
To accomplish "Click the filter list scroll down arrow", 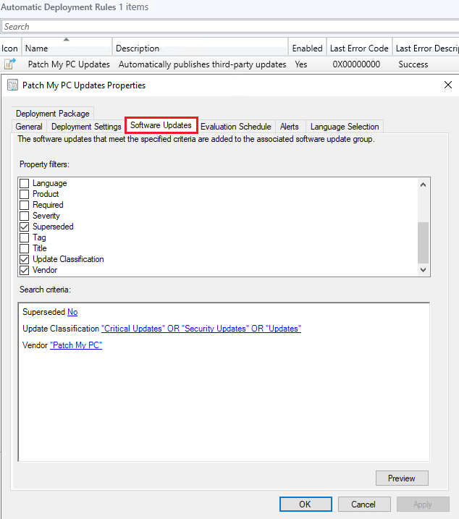I will click(x=423, y=270).
